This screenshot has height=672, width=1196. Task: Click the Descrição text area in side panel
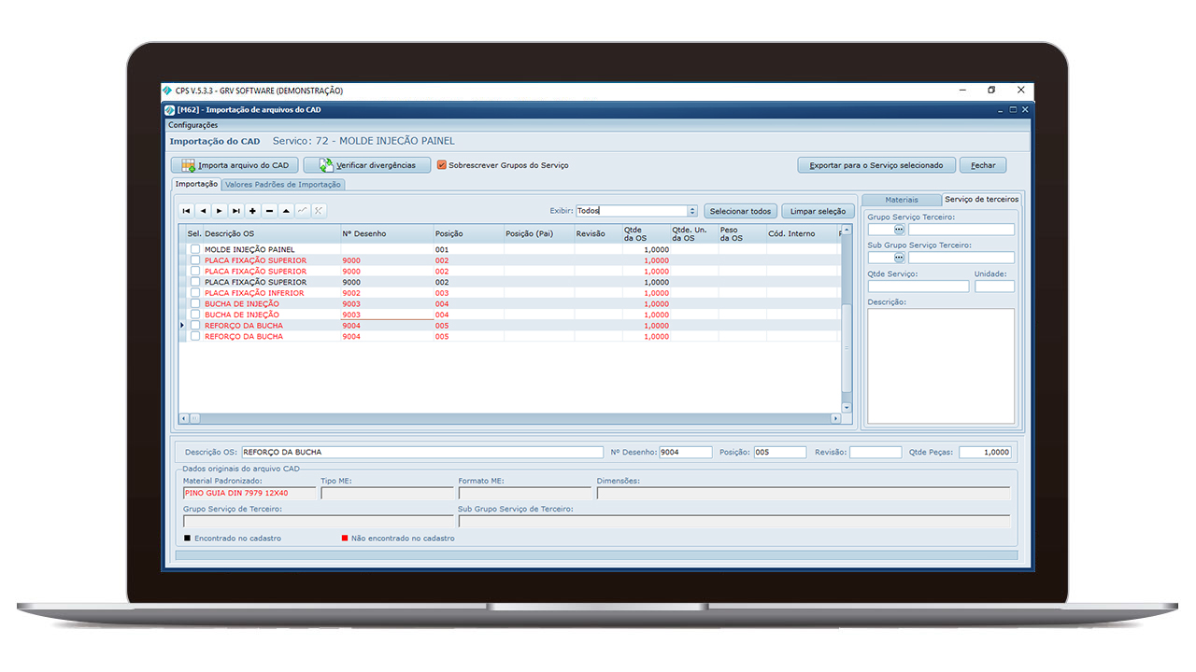click(941, 366)
